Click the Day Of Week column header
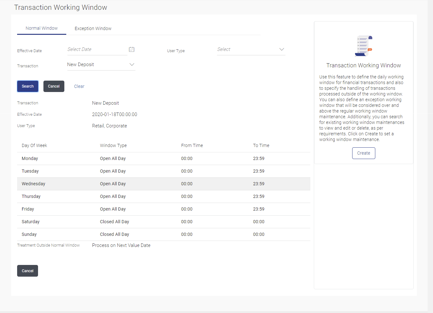Viewport: 433px width, 313px height. (x=34, y=145)
